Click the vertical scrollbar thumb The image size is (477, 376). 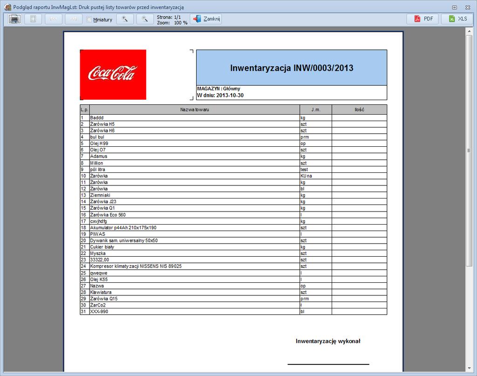[469, 150]
